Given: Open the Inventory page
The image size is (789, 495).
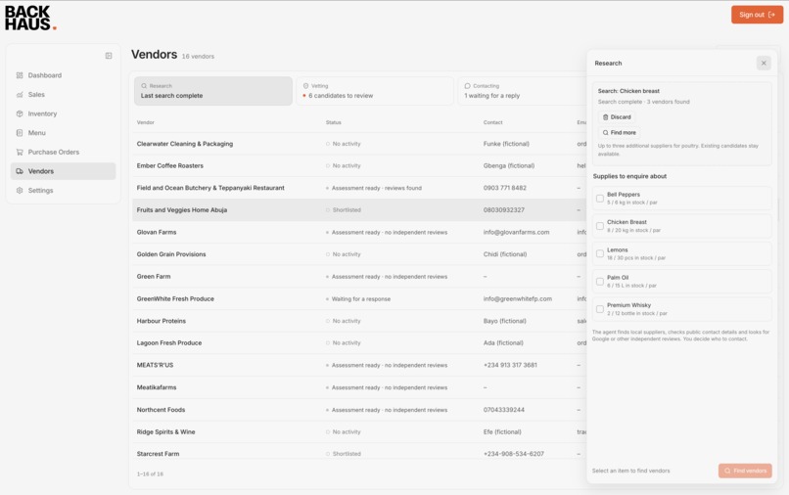Looking at the screenshot, I should (x=63, y=113).
